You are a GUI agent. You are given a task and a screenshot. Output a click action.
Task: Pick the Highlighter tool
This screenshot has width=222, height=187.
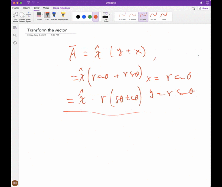63,16
